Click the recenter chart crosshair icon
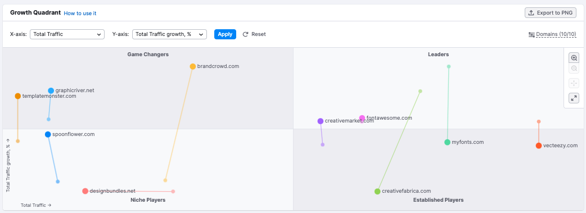This screenshot has width=586, height=213. click(574, 83)
